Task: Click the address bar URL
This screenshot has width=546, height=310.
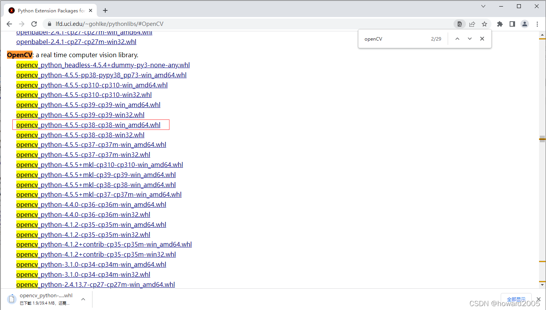Action: click(110, 24)
